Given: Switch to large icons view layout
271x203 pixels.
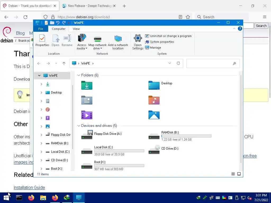Looking at the screenshot, I should click(239, 174).
